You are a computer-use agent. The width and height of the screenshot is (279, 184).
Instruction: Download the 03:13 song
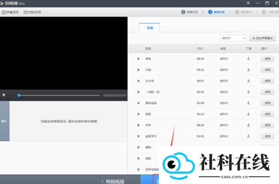(248, 69)
